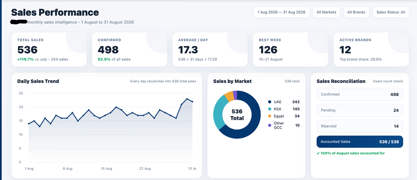Click the '25' y-axis label
This screenshot has height=180, width=417.
click(x=21, y=93)
